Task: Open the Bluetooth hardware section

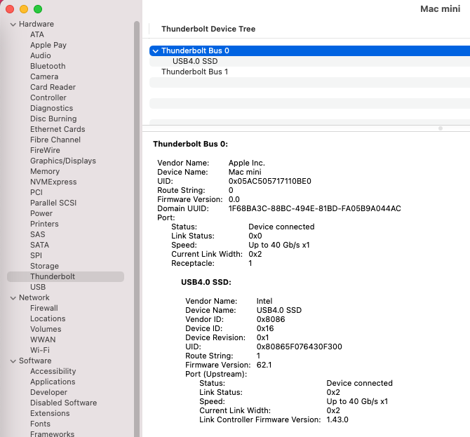Action: click(48, 66)
